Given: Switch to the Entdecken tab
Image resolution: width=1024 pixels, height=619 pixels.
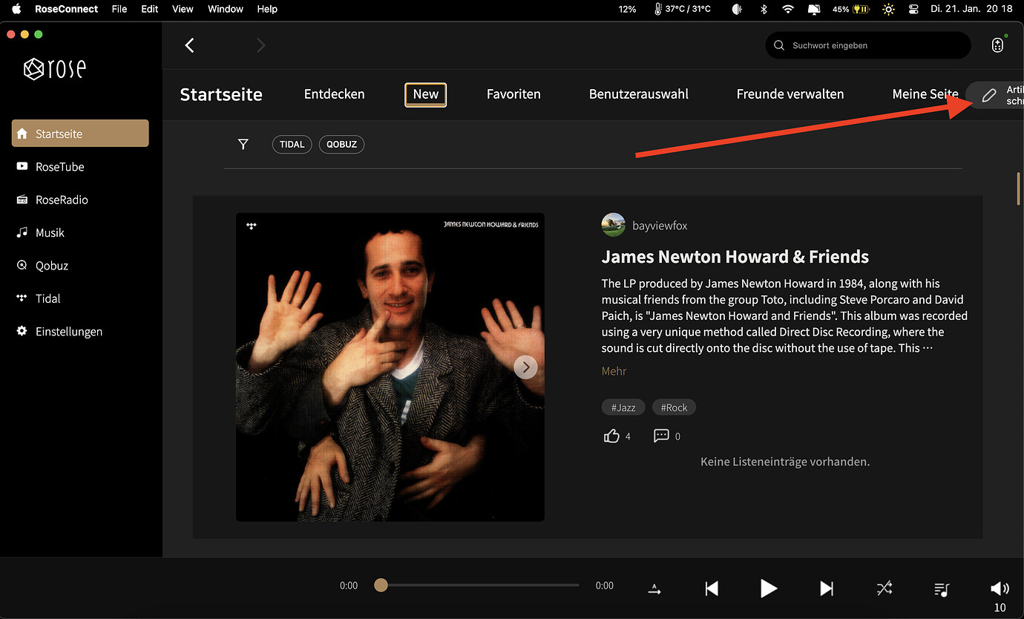Looking at the screenshot, I should coord(334,94).
